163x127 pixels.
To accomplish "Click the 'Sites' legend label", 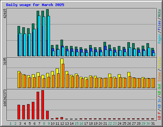I will 159,77.
